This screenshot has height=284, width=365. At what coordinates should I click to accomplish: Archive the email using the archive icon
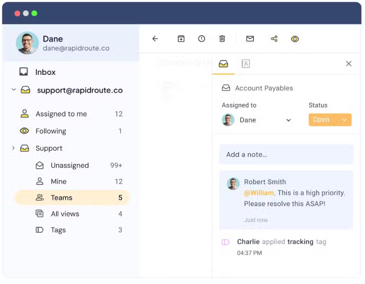tap(181, 39)
